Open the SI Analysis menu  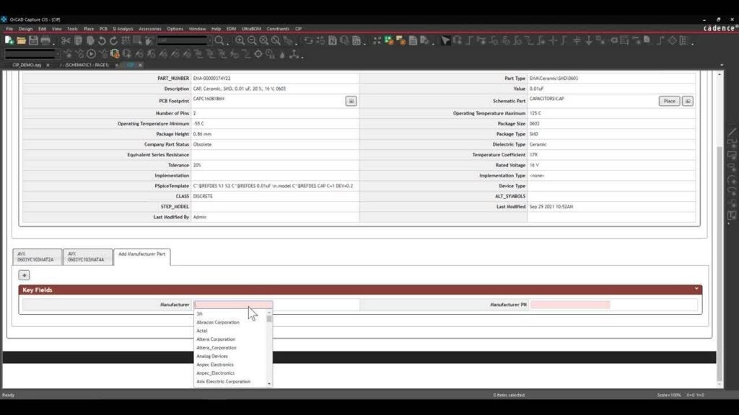click(x=123, y=29)
